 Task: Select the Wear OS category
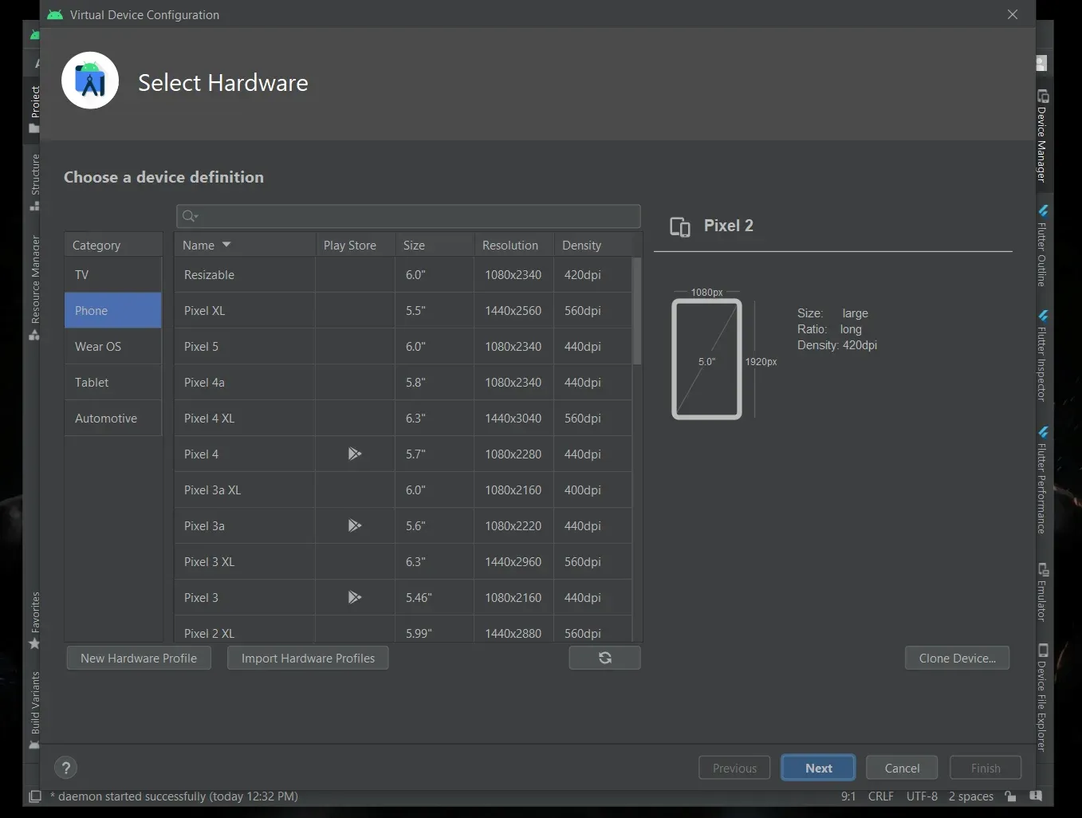click(x=113, y=346)
